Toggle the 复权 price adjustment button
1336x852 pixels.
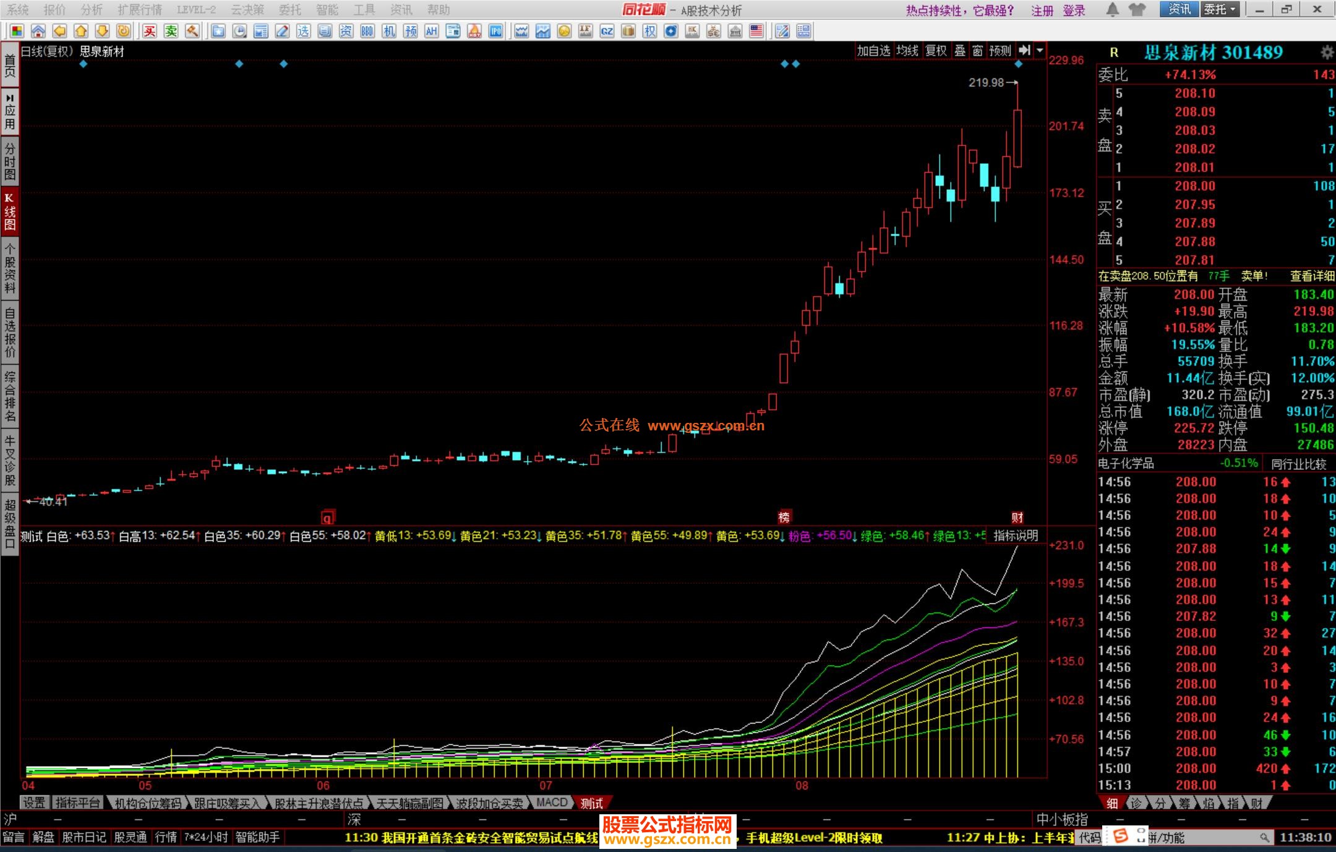coord(935,51)
